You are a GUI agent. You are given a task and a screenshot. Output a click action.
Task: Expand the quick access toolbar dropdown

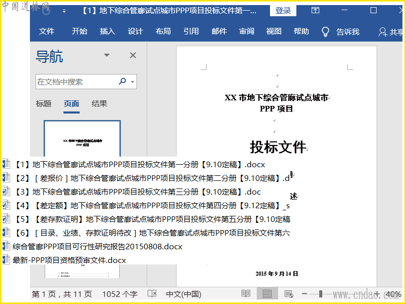tap(64, 11)
